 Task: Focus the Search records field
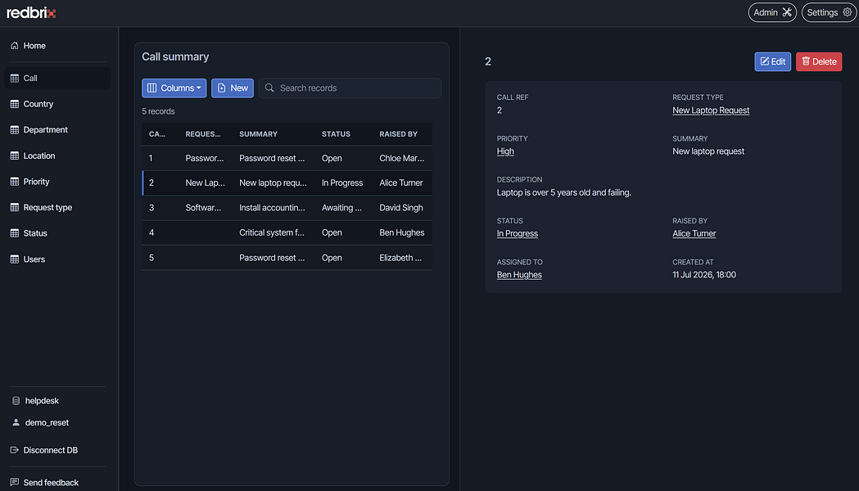350,88
